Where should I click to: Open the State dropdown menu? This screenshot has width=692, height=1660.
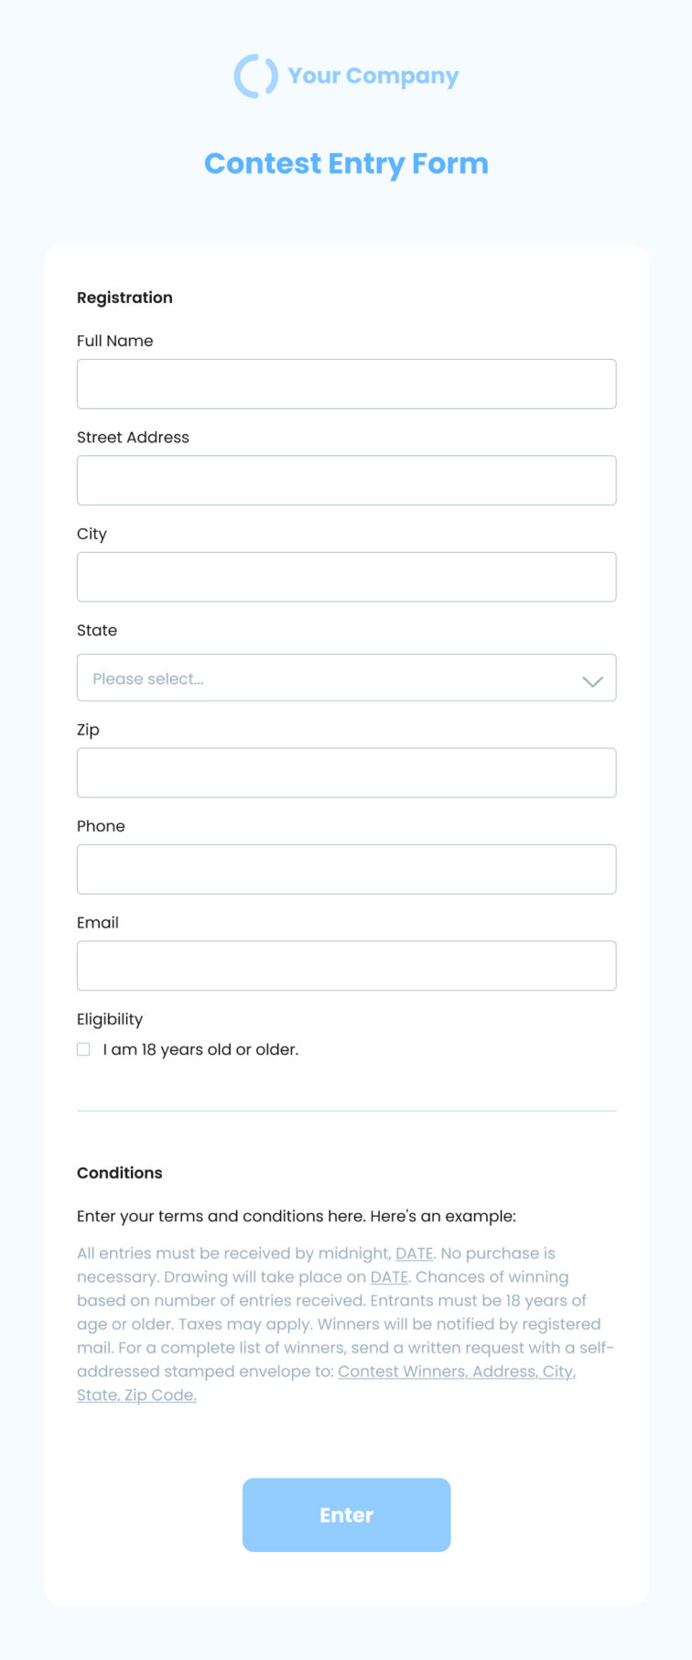346,678
